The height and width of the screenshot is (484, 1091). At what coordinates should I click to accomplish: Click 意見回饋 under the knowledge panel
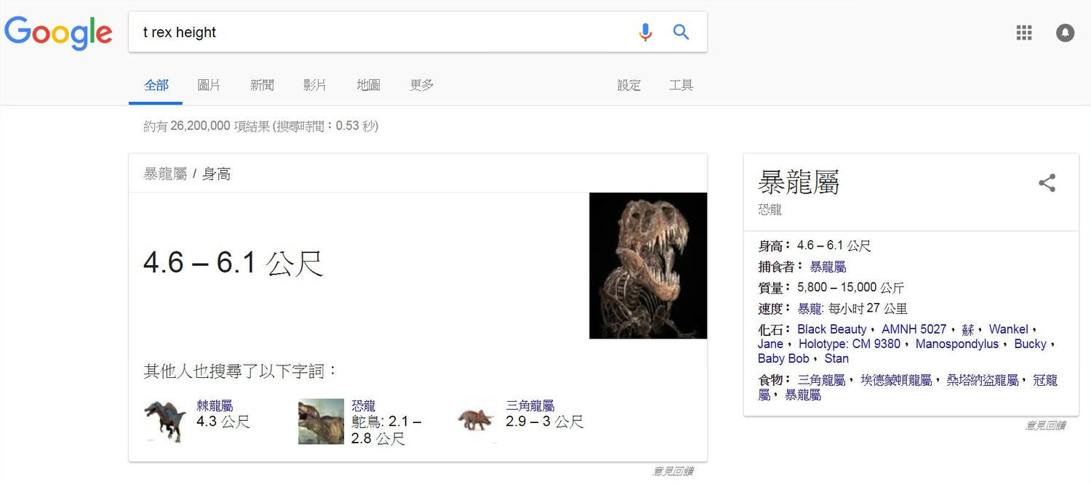coord(1044,426)
